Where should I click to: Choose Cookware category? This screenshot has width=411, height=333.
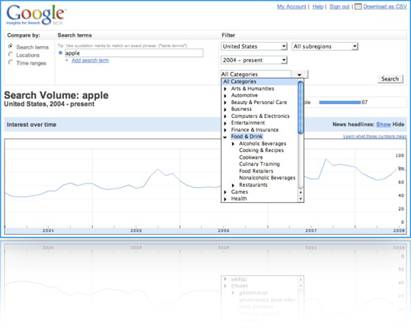coord(251,157)
